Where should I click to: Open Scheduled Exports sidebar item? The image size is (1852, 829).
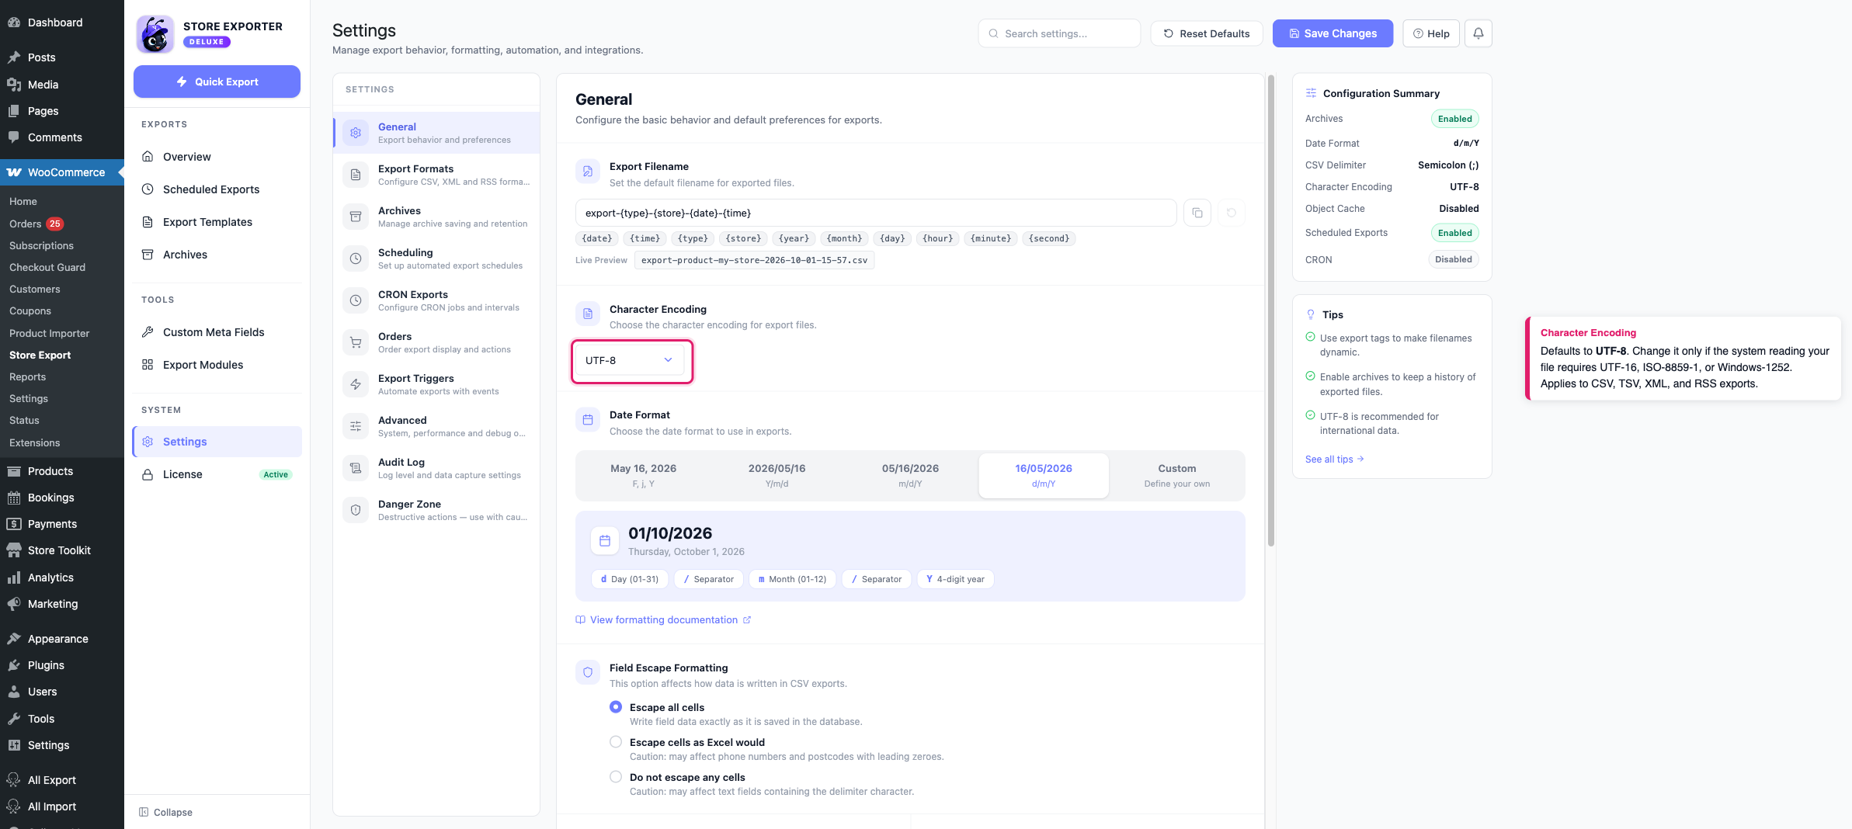(x=216, y=189)
